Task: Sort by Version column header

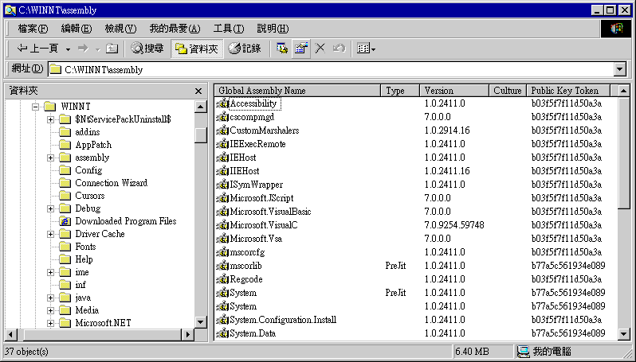Action: (454, 91)
